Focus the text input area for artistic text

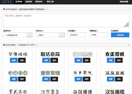tap(66, 20)
